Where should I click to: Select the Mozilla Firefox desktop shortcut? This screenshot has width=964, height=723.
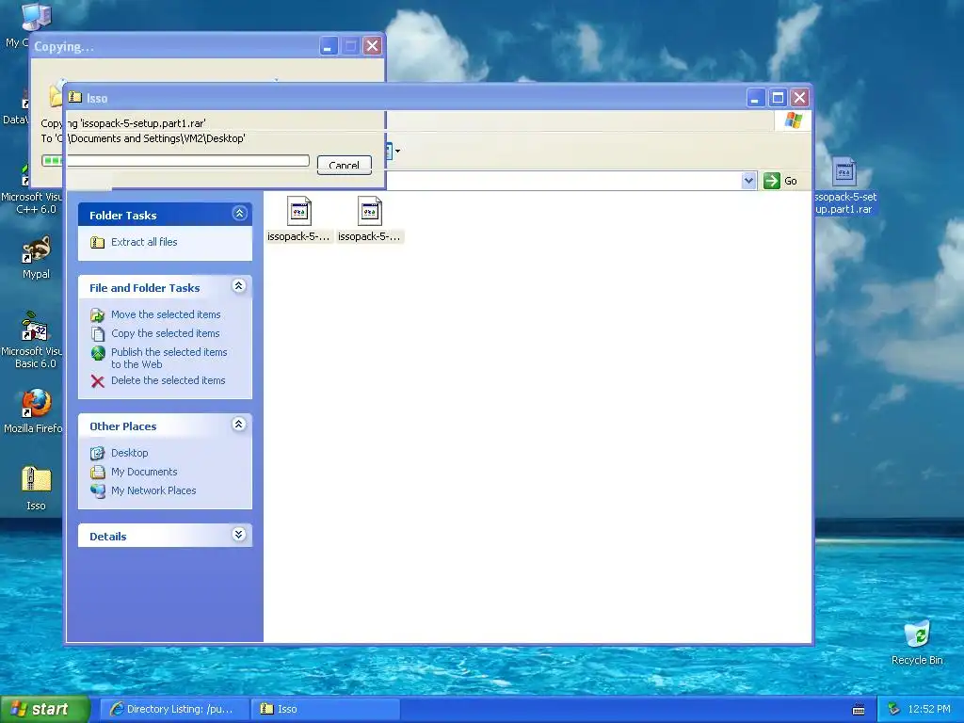click(34, 410)
